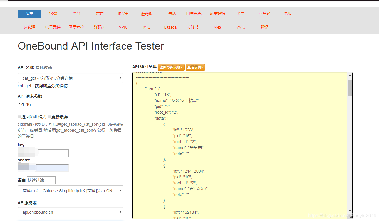Click the API 名称 quick filter field
Viewport: 379px width, 221px height.
tap(49, 68)
